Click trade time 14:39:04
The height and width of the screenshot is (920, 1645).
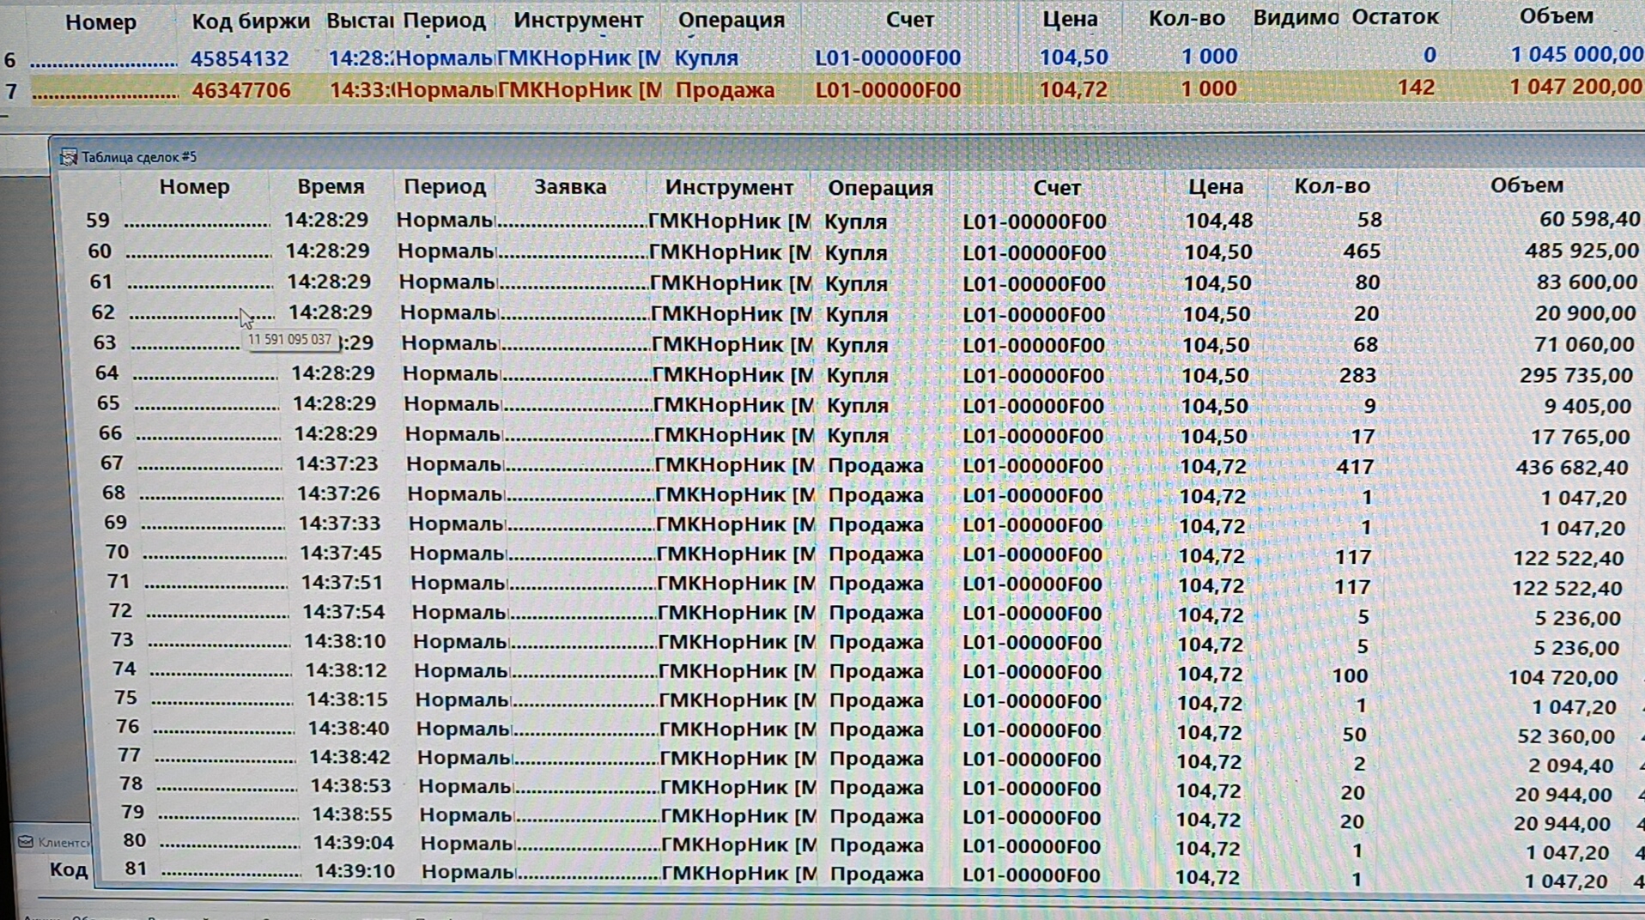click(x=354, y=844)
